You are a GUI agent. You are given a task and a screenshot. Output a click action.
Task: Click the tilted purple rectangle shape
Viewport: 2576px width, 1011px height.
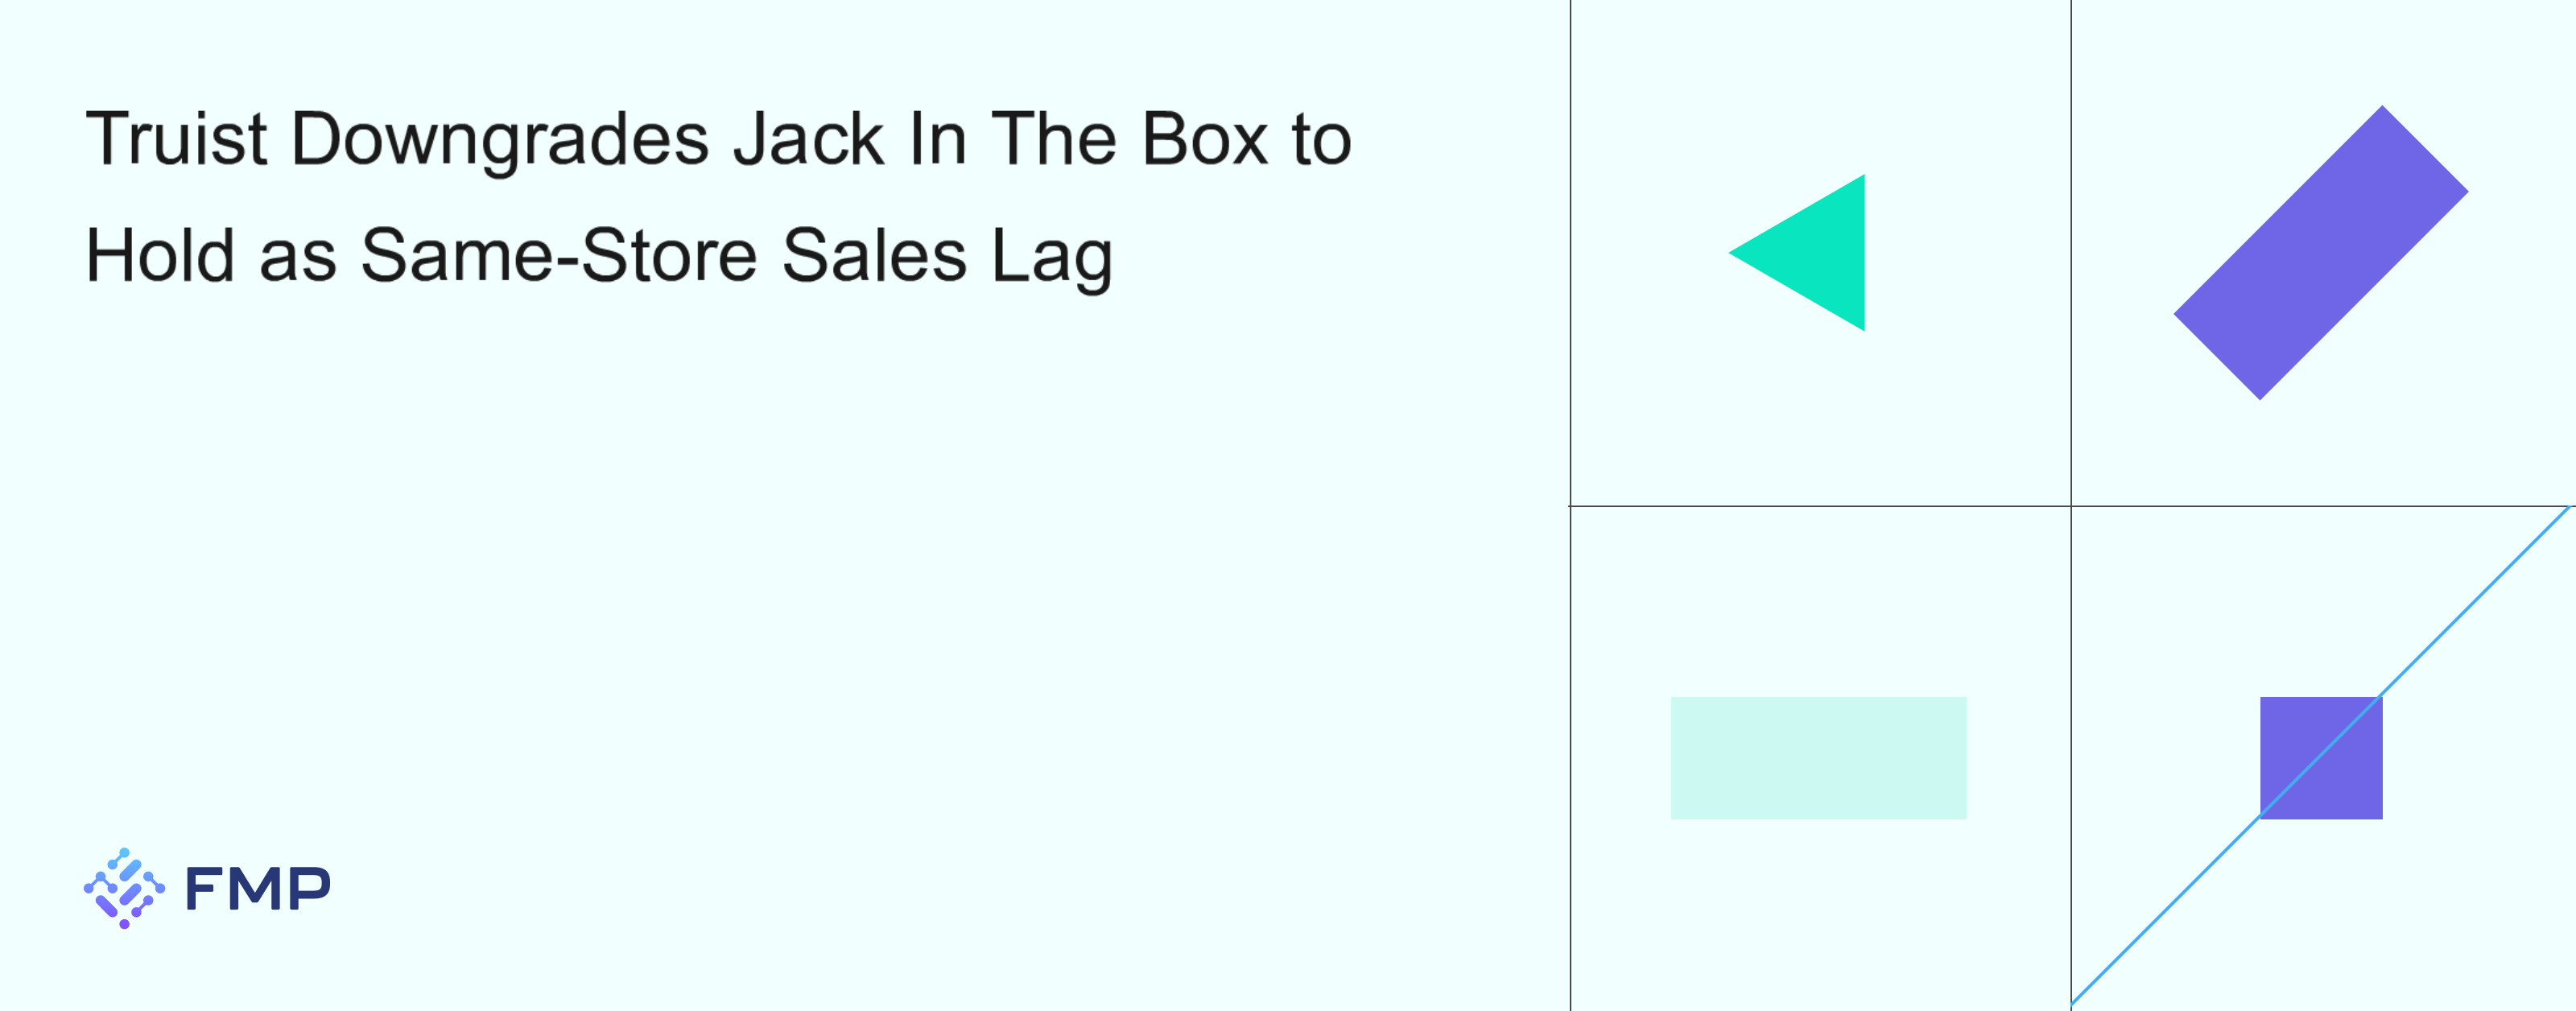tap(2321, 253)
